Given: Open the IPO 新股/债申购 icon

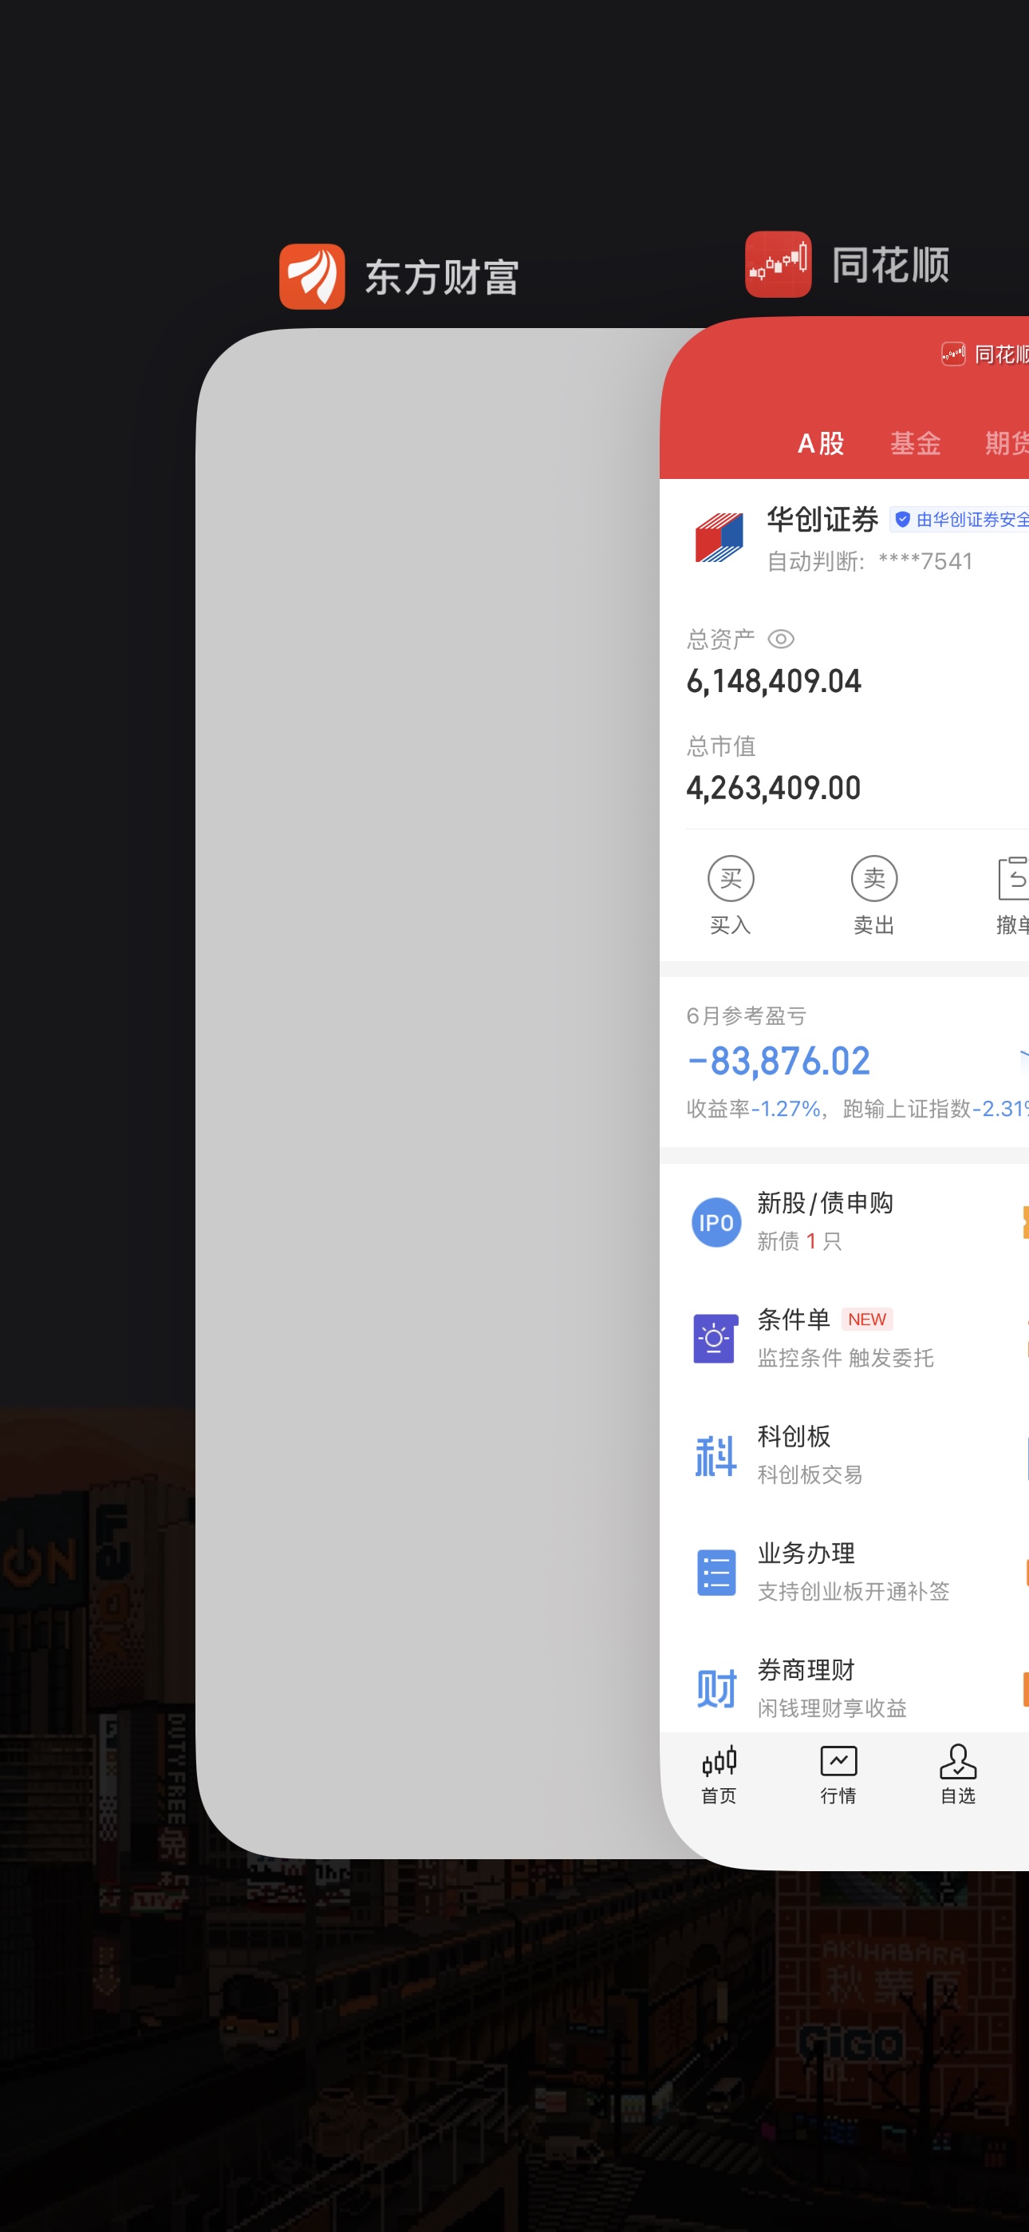Looking at the screenshot, I should 716,1223.
